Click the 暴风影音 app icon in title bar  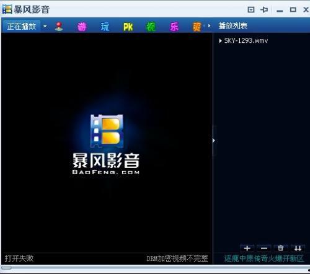pos(7,9)
